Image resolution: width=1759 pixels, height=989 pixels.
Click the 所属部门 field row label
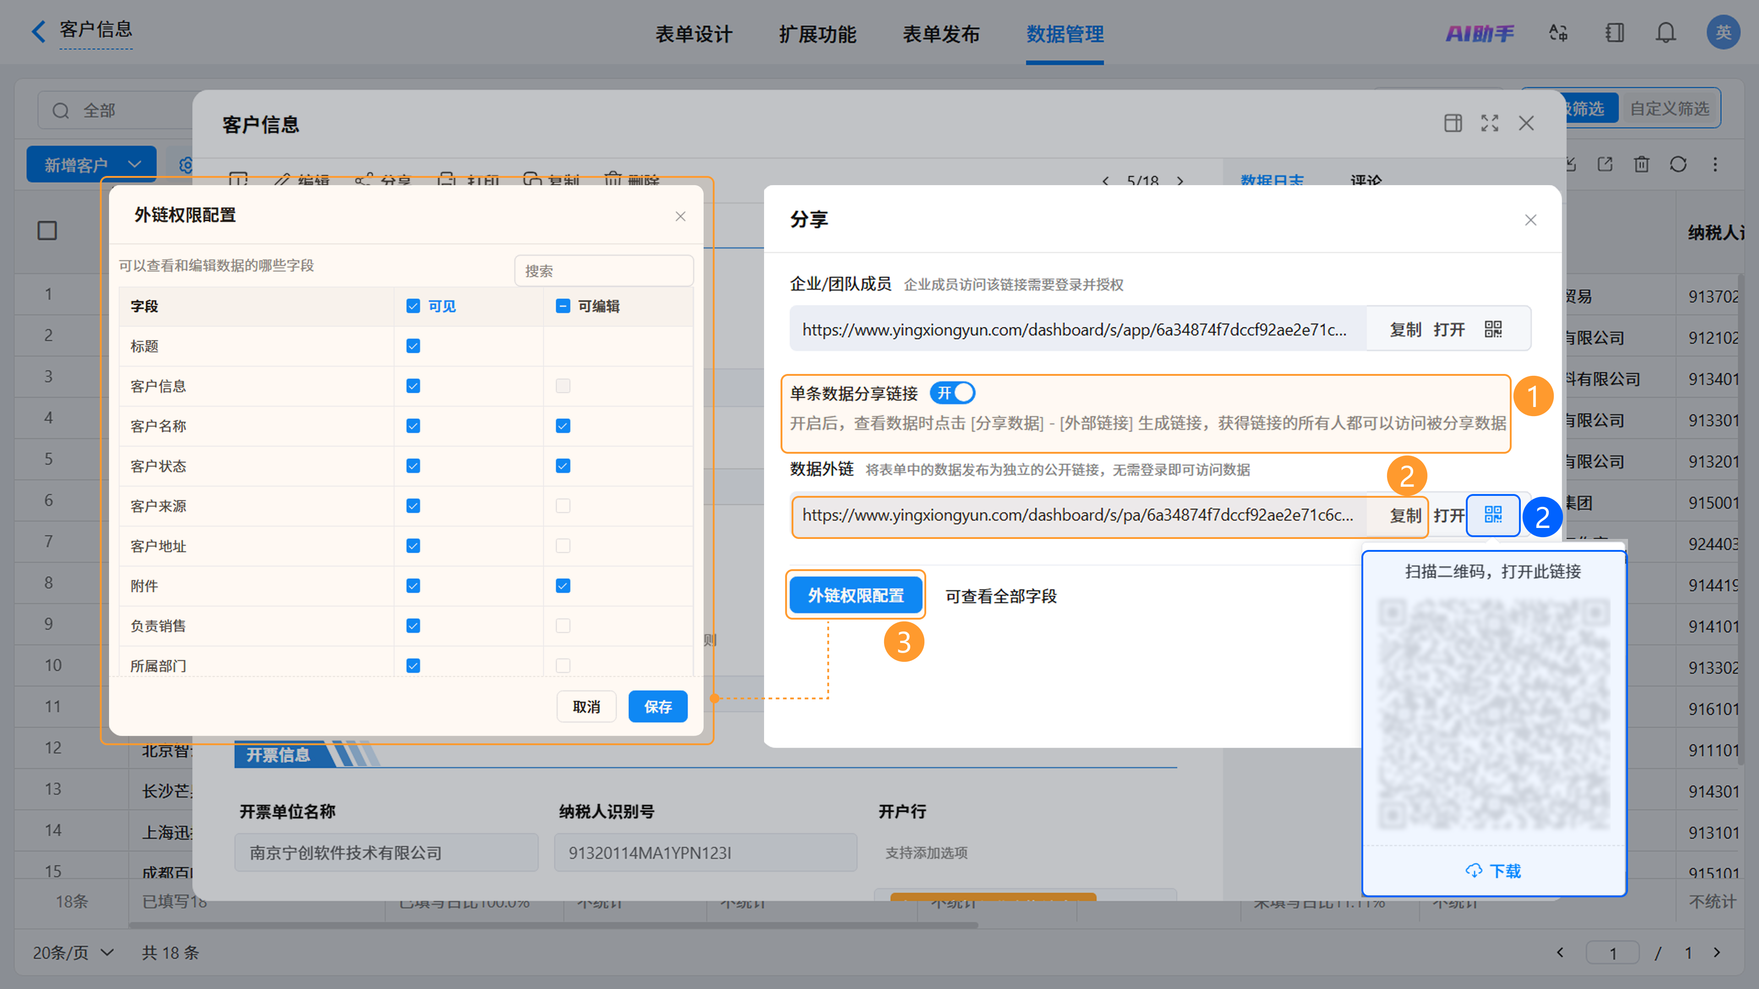coord(158,665)
